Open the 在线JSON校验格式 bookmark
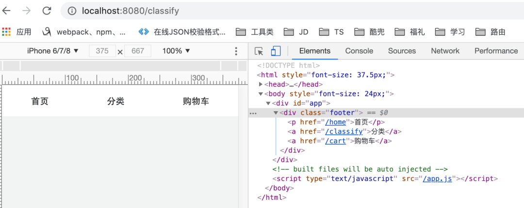524x208 pixels. (182, 32)
